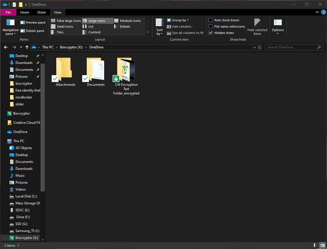The image size is (327, 249).
Task: Open OneDrive in the navigation pane
Action: [x=20, y=132]
